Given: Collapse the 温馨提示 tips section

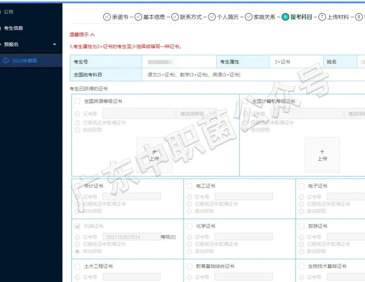Looking at the screenshot, I should click(93, 35).
